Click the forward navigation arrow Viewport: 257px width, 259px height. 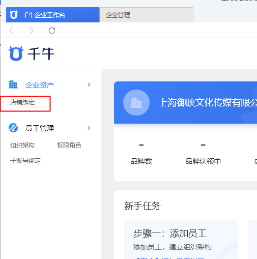click(x=32, y=31)
